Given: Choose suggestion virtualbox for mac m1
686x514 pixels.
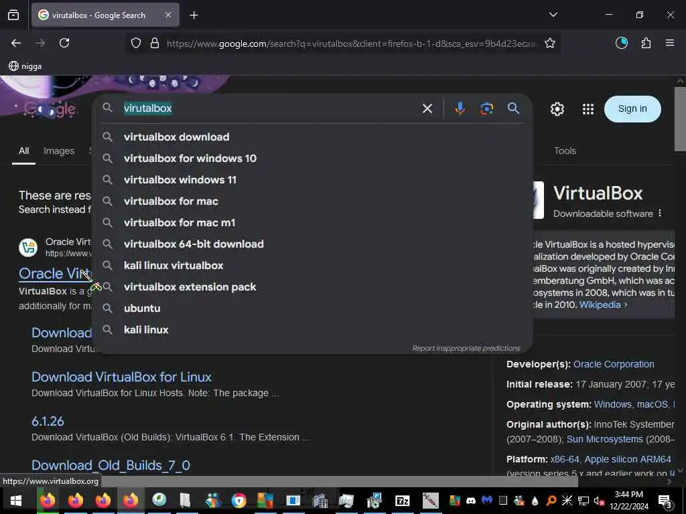Looking at the screenshot, I should click(312, 222).
